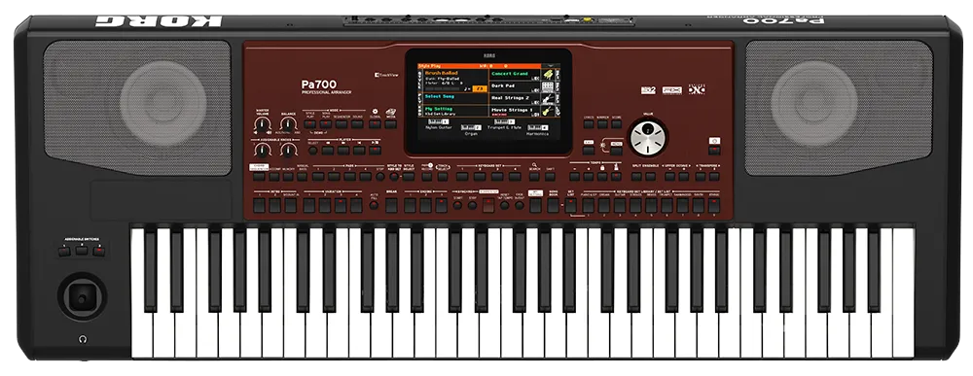
Task: Toggle keyboard SPLIT
Action: click(x=636, y=177)
